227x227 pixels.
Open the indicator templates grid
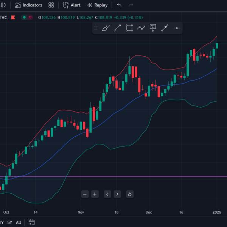pos(51,5)
